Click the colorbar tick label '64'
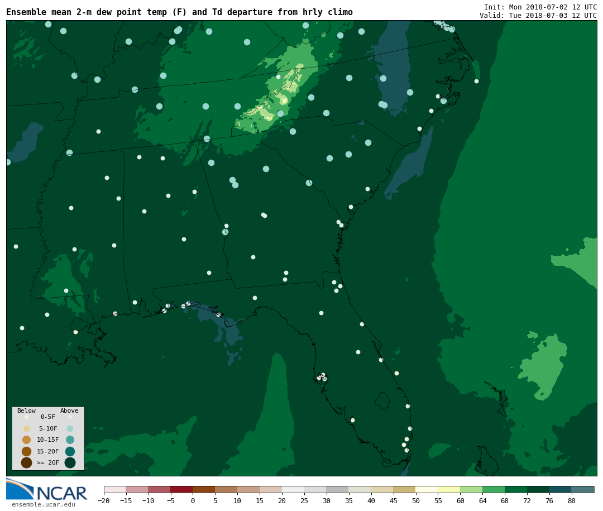603x511 pixels. 482,500
